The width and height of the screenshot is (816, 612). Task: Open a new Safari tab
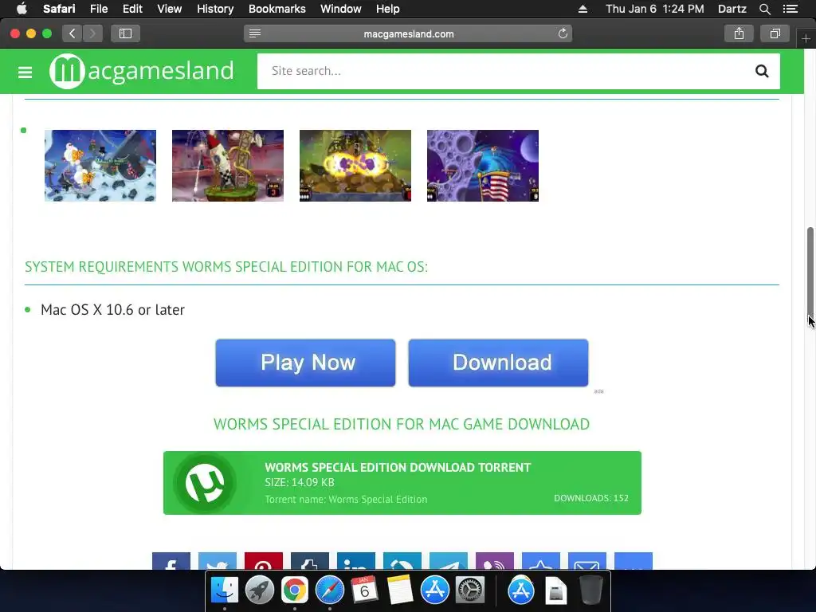[806, 38]
